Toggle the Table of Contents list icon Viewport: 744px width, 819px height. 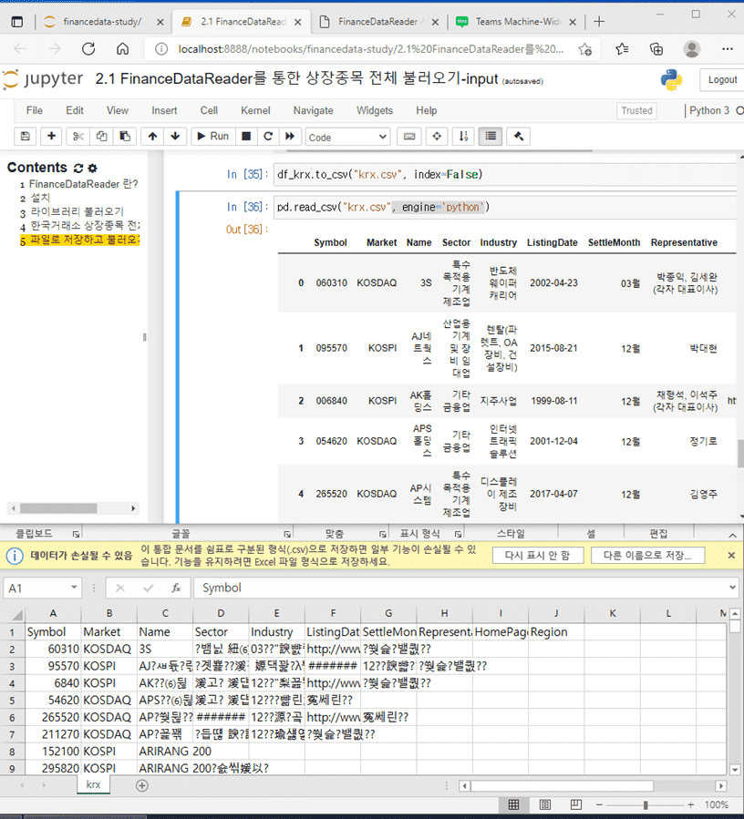(491, 137)
